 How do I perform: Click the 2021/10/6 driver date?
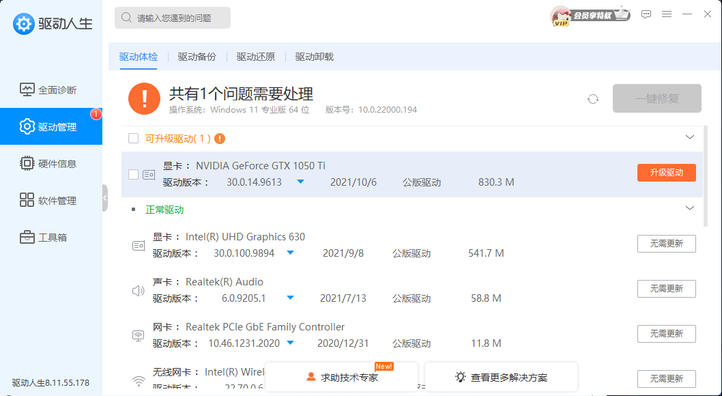point(353,182)
